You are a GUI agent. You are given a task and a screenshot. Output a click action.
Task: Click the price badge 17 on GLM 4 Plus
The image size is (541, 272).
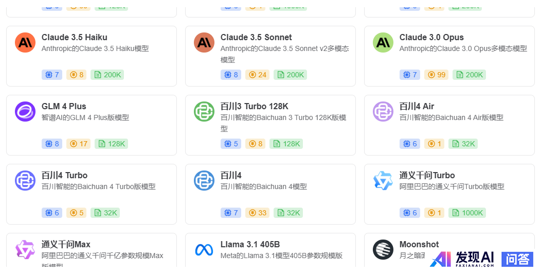click(x=79, y=144)
